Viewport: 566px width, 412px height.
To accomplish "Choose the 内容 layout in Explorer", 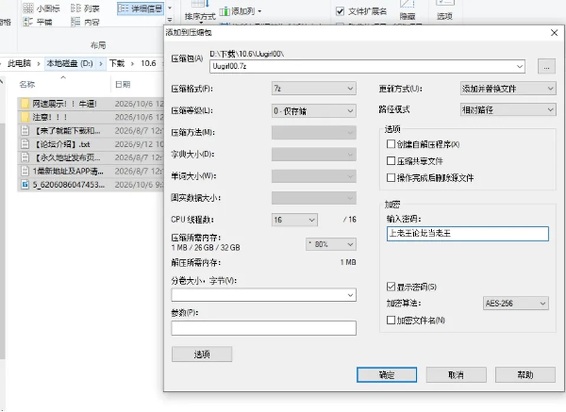I will (x=85, y=22).
